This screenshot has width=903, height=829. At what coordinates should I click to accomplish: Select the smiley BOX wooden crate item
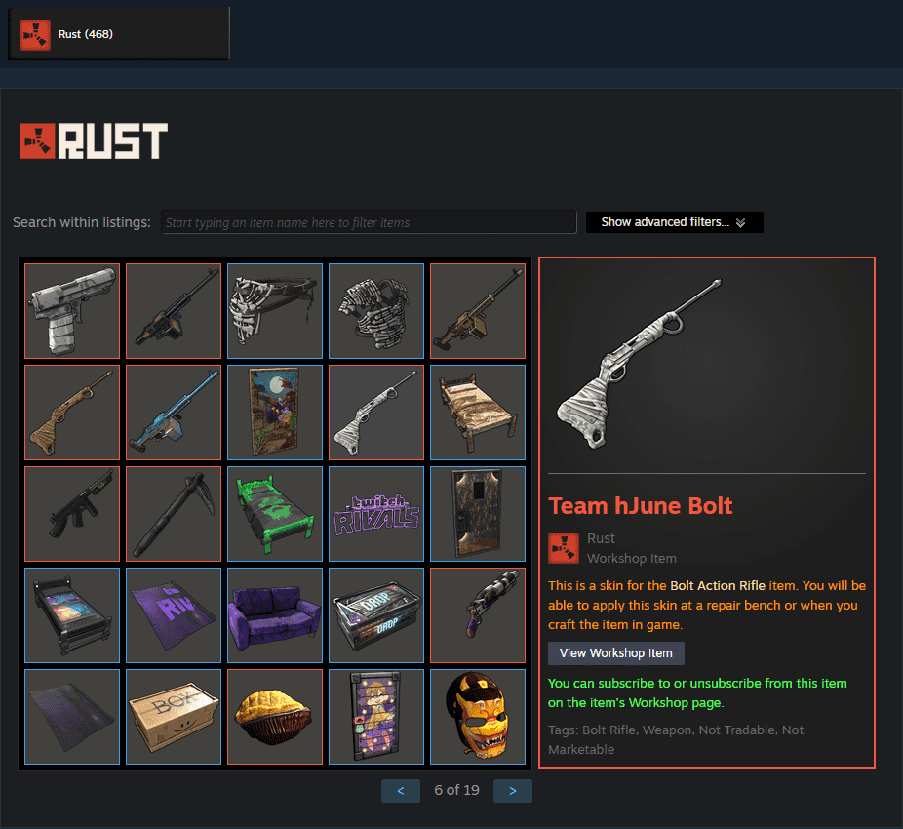174,717
